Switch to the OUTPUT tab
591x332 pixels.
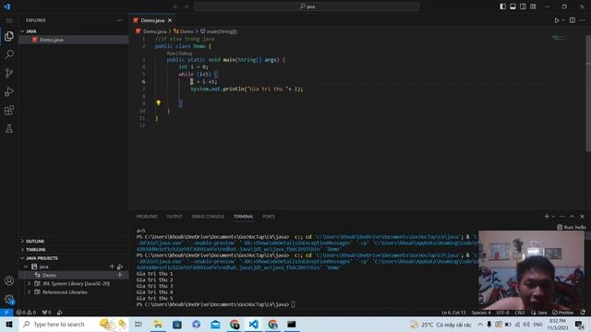pos(175,217)
